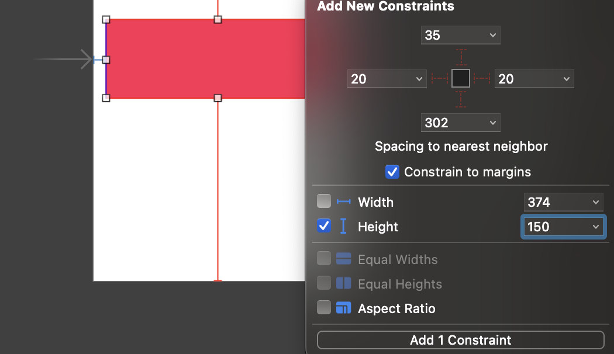The width and height of the screenshot is (614, 354).
Task: Click the Width constraint icon
Action: pos(344,202)
